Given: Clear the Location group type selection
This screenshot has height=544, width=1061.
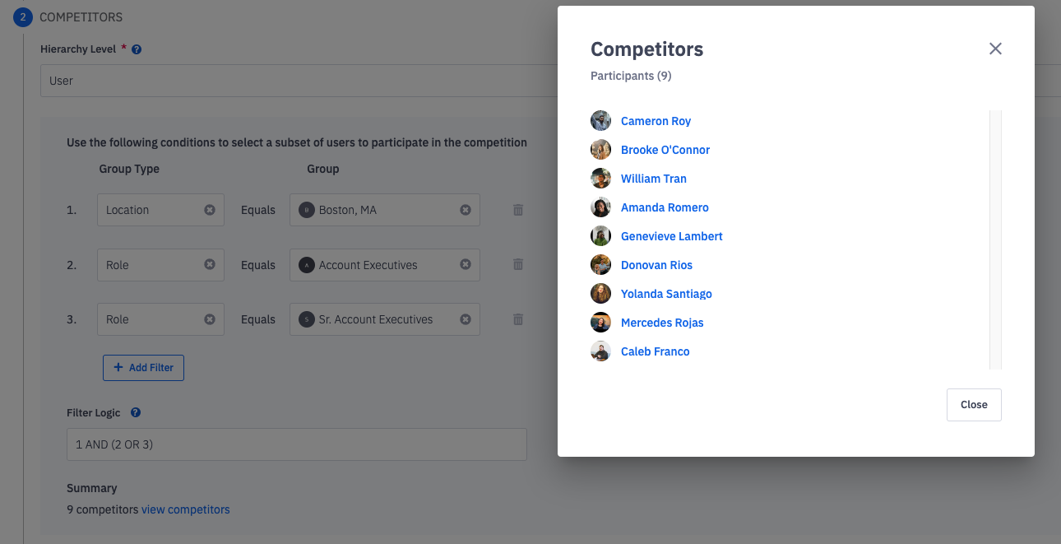Looking at the screenshot, I should (210, 210).
